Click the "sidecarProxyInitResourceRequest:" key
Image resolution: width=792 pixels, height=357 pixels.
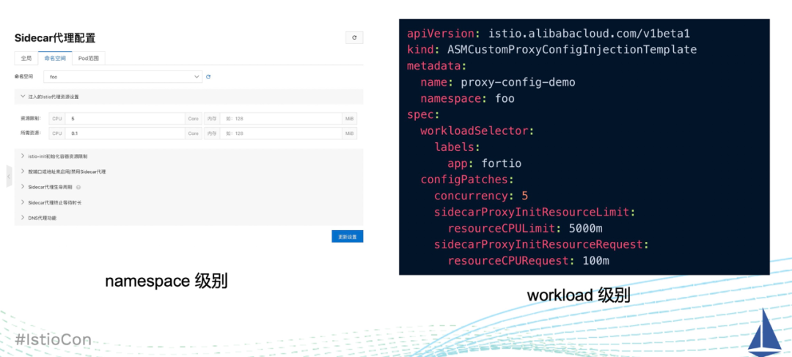[541, 245]
